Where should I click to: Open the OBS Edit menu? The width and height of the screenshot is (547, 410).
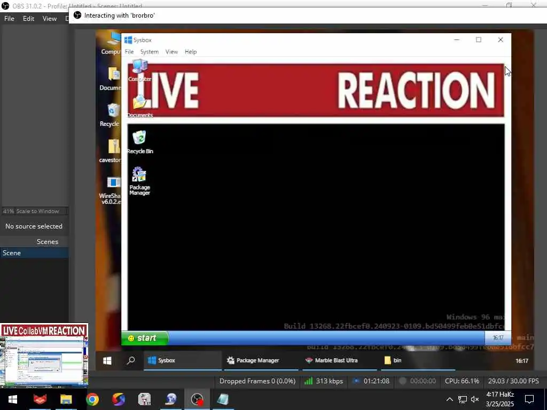pyautogui.click(x=28, y=19)
